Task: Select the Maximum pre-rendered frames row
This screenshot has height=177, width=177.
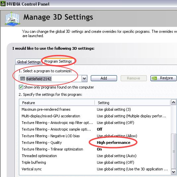Action: [95, 109]
